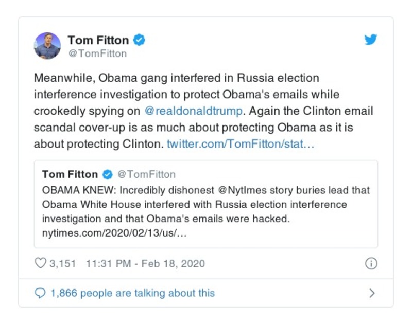Viewport: 412px width, 325px height.
Task: Expand conversation using the right chevron arrow
Action: (372, 293)
